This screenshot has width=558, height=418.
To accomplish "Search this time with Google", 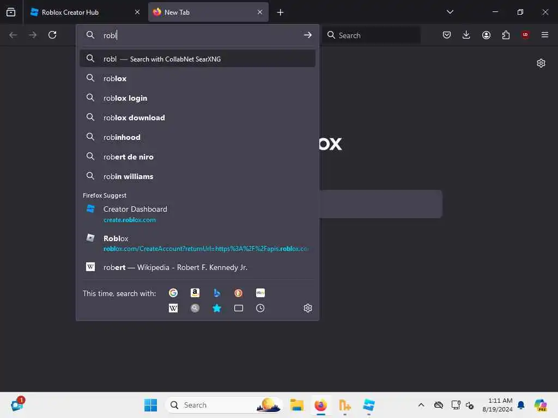I will click(173, 292).
